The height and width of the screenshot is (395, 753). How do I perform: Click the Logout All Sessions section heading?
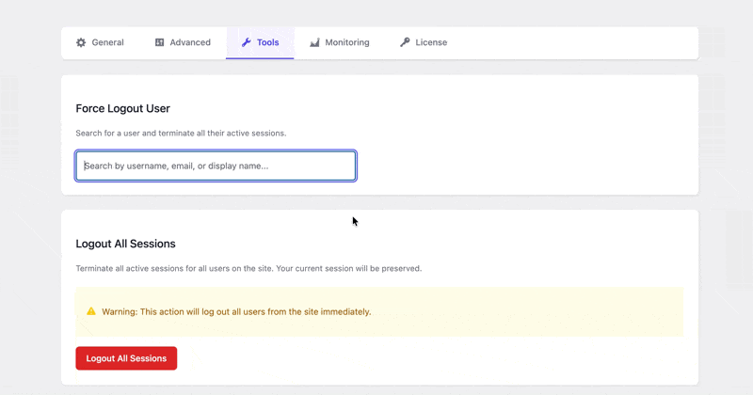(x=125, y=244)
